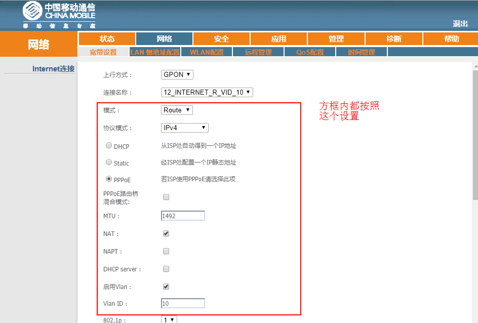Click the text 经ISP处配置一个IP静态地址
Viewport: 478px width, 323px height.
click(198, 163)
